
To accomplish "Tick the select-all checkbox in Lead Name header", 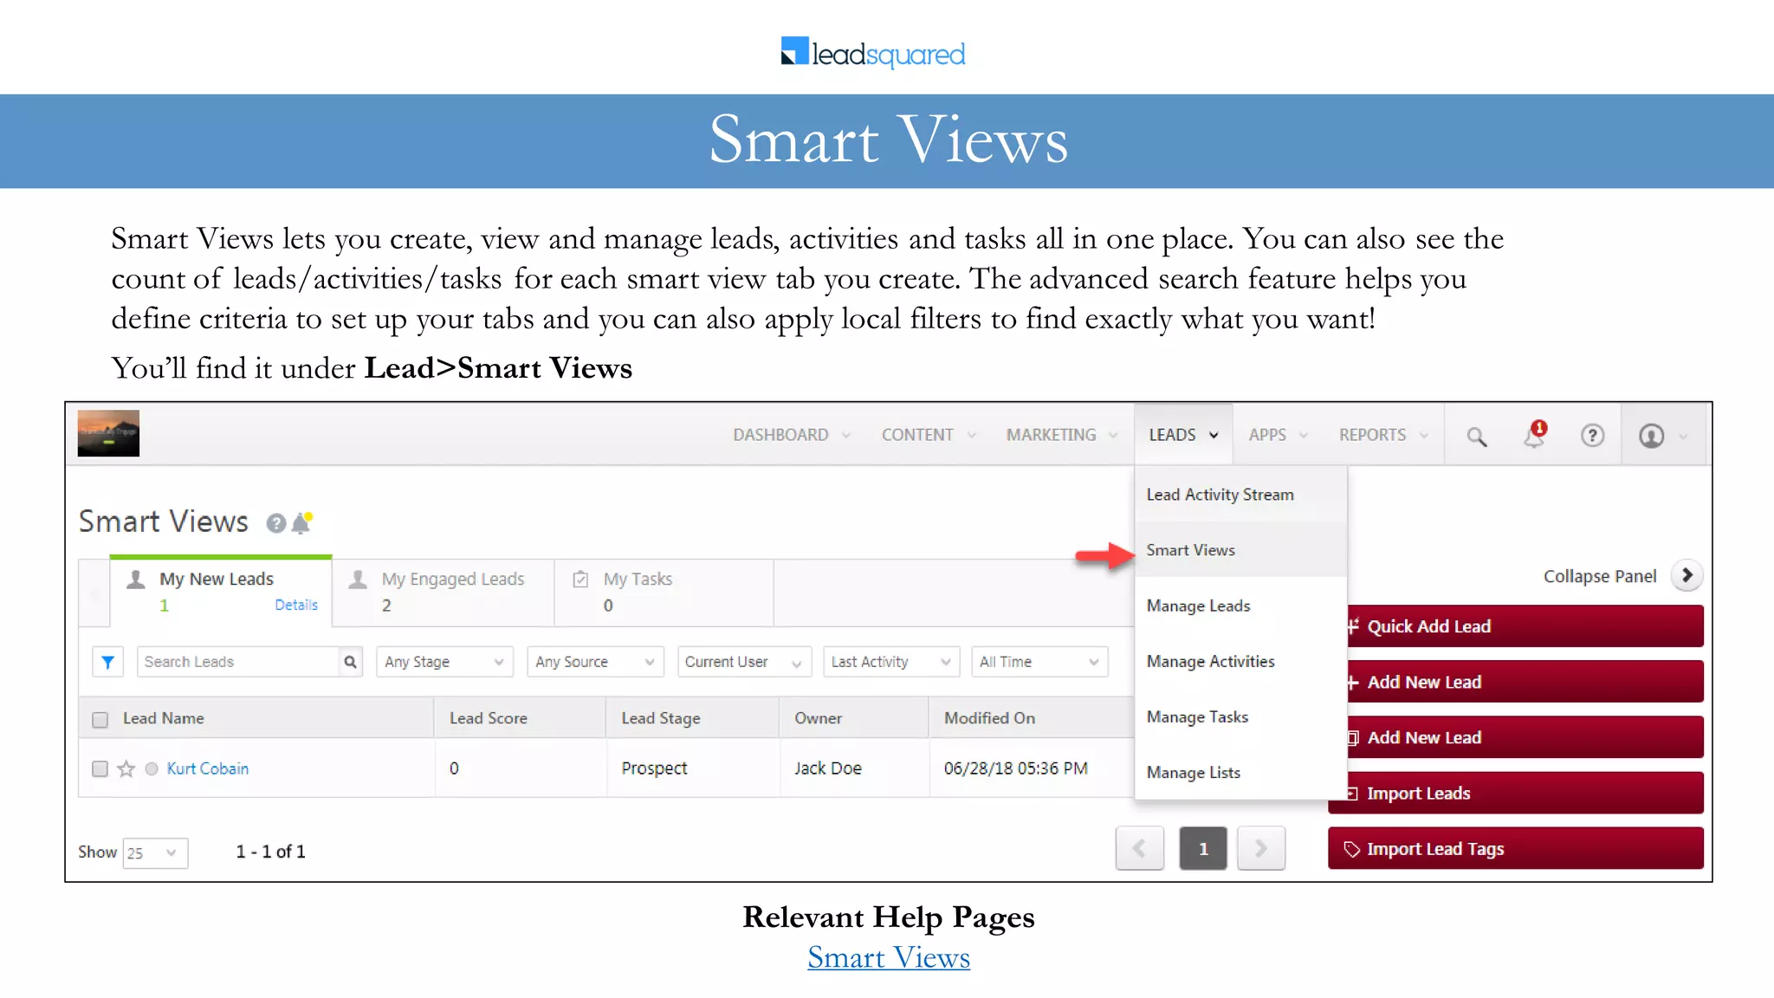I will [x=100, y=719].
